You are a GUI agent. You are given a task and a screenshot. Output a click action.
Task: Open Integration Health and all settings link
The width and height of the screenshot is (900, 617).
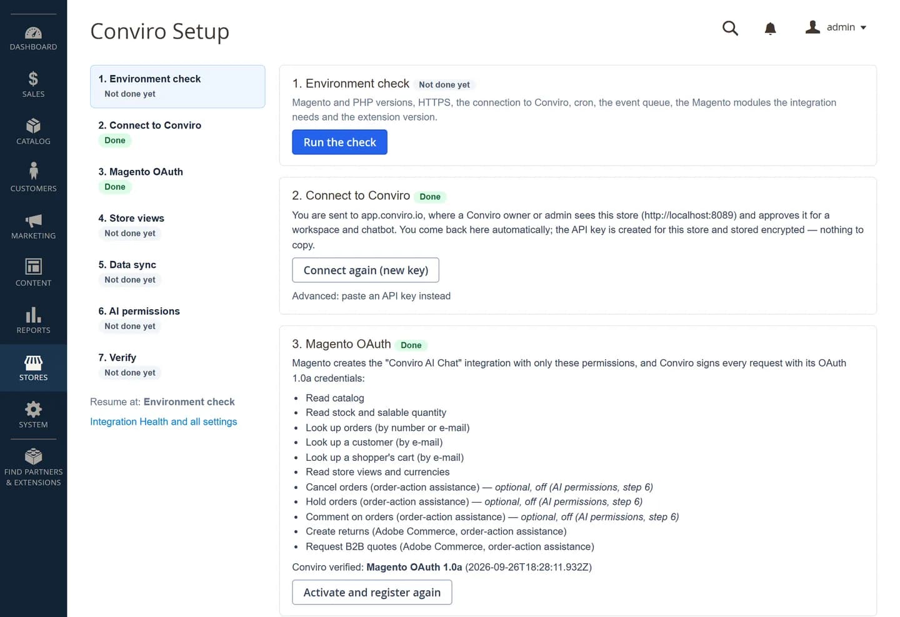[164, 422]
